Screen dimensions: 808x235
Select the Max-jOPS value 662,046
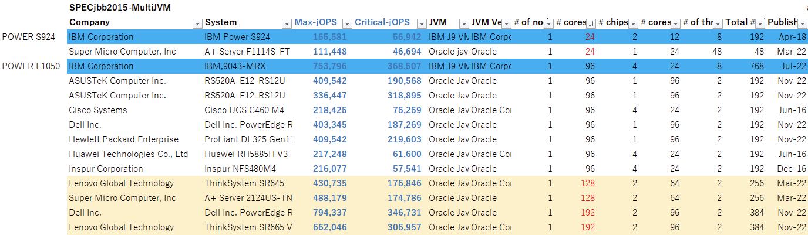tap(329, 227)
